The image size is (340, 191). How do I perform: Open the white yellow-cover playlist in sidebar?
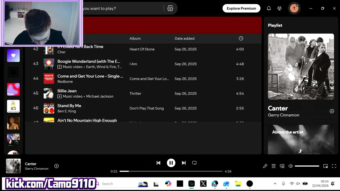(x=13, y=106)
